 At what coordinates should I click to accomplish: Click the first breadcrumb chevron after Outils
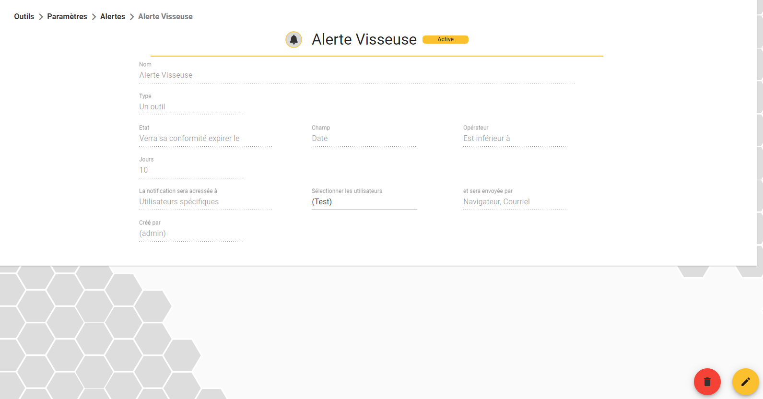click(x=41, y=17)
